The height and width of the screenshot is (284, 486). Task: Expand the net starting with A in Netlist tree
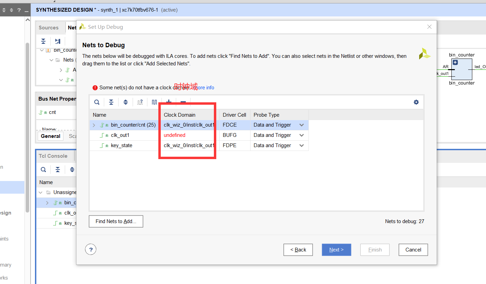[61, 70]
